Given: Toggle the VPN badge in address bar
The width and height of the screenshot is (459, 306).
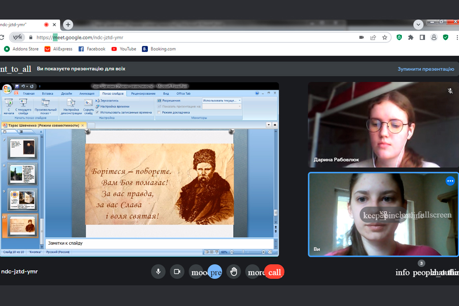Looking at the screenshot, I should click(17, 37).
